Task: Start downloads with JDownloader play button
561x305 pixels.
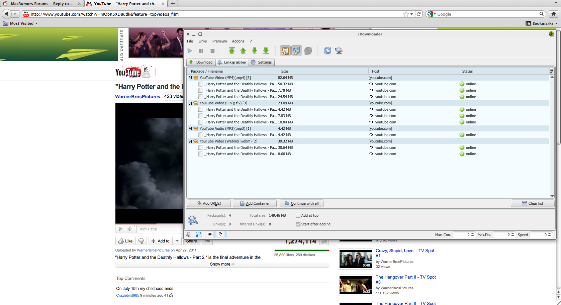Action: pos(190,51)
